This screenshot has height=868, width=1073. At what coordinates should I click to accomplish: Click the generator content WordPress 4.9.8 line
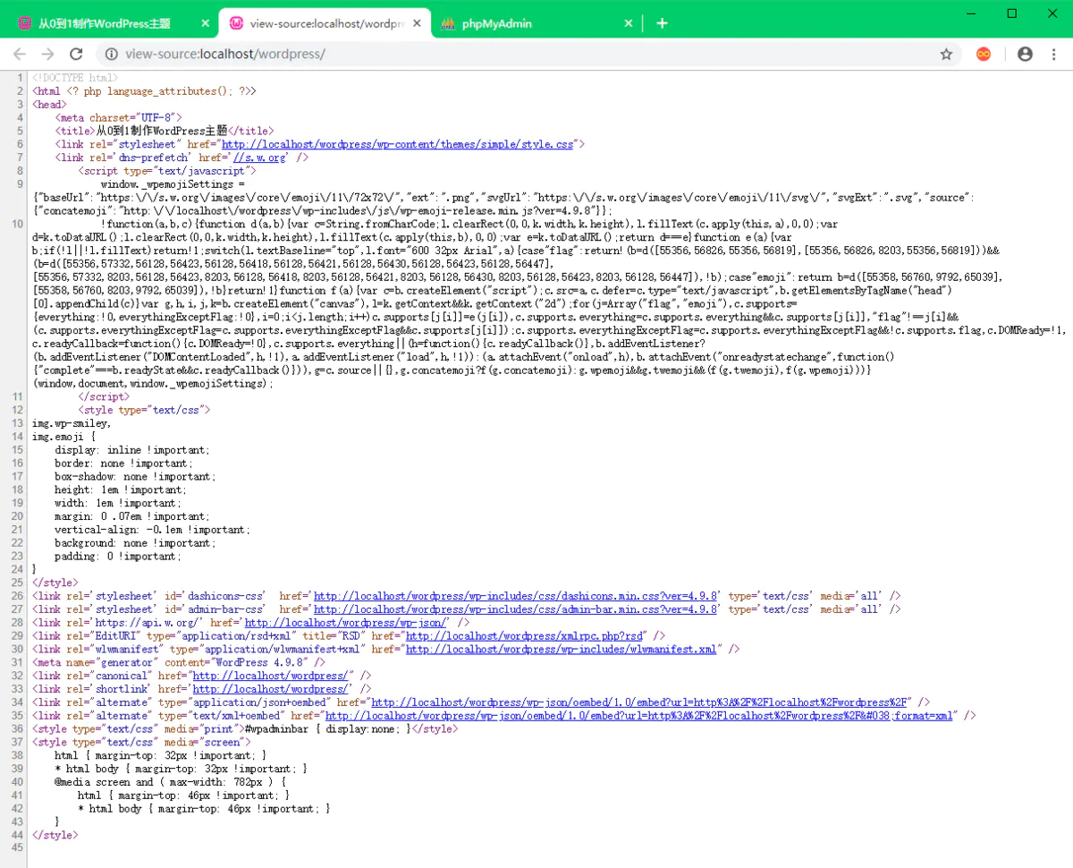pos(179,663)
